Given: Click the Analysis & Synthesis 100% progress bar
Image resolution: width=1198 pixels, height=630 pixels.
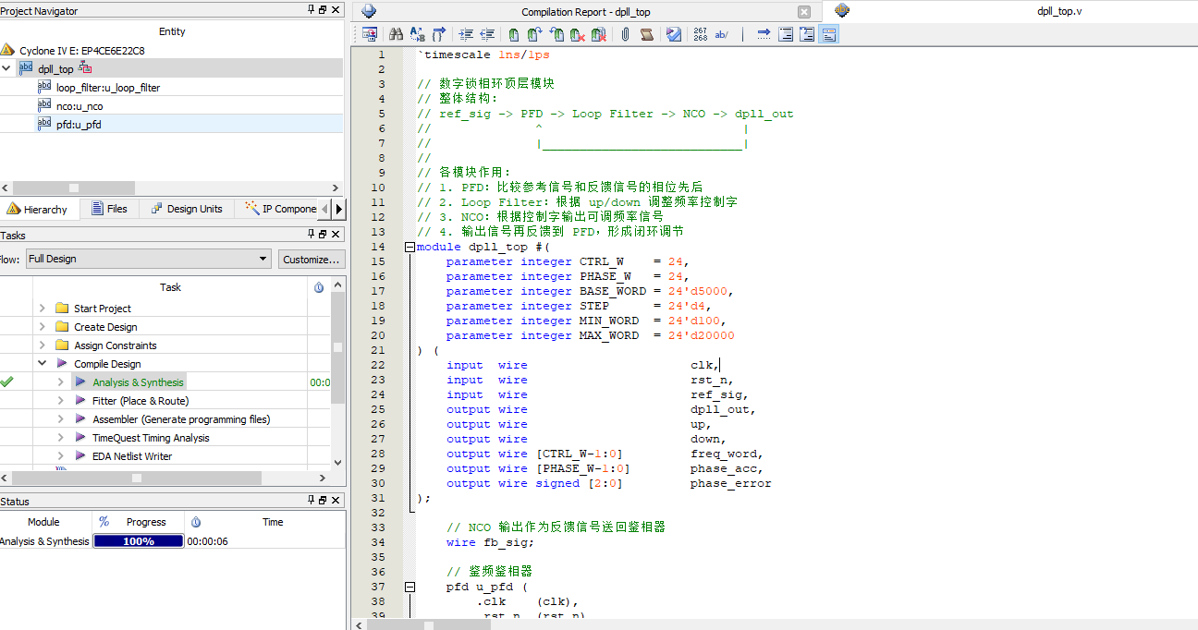Looking at the screenshot, I should pos(139,541).
